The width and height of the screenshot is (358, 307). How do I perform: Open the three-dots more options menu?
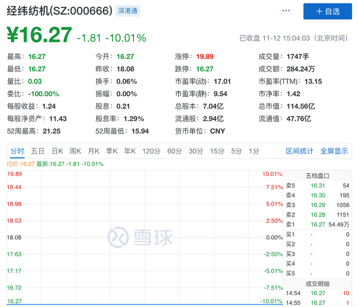pos(286,11)
